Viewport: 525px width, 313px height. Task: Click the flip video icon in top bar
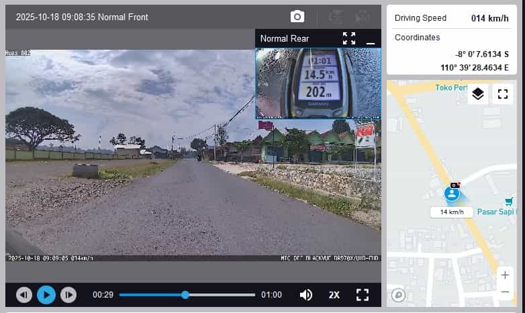(363, 17)
